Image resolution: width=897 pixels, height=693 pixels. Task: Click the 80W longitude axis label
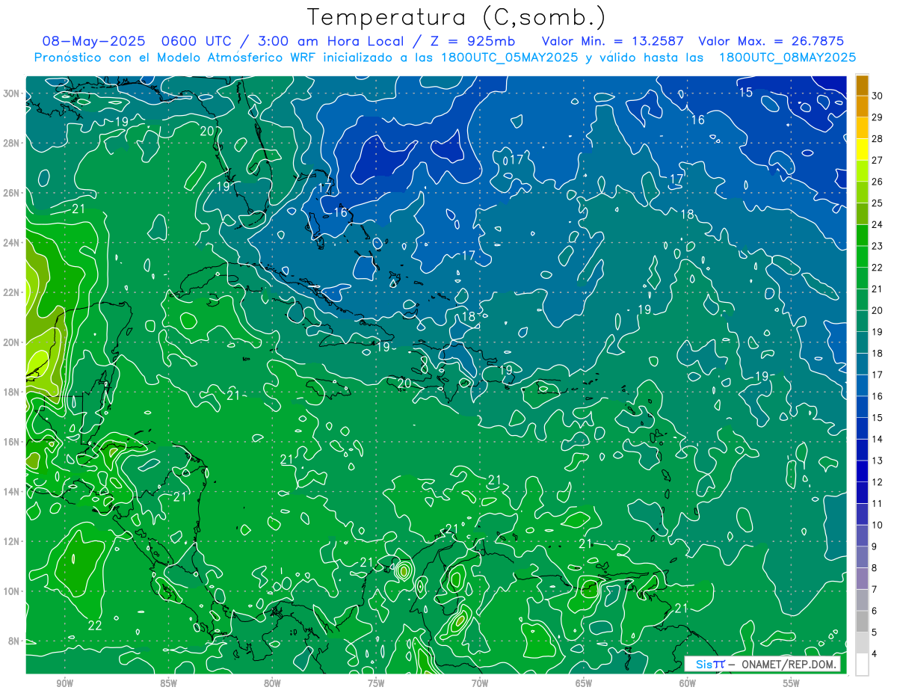[272, 683]
